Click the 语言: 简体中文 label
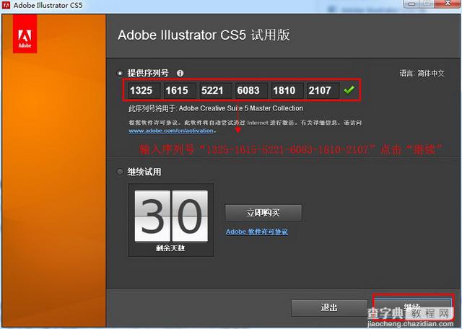Viewport: 462px width, 329px height. (422, 73)
